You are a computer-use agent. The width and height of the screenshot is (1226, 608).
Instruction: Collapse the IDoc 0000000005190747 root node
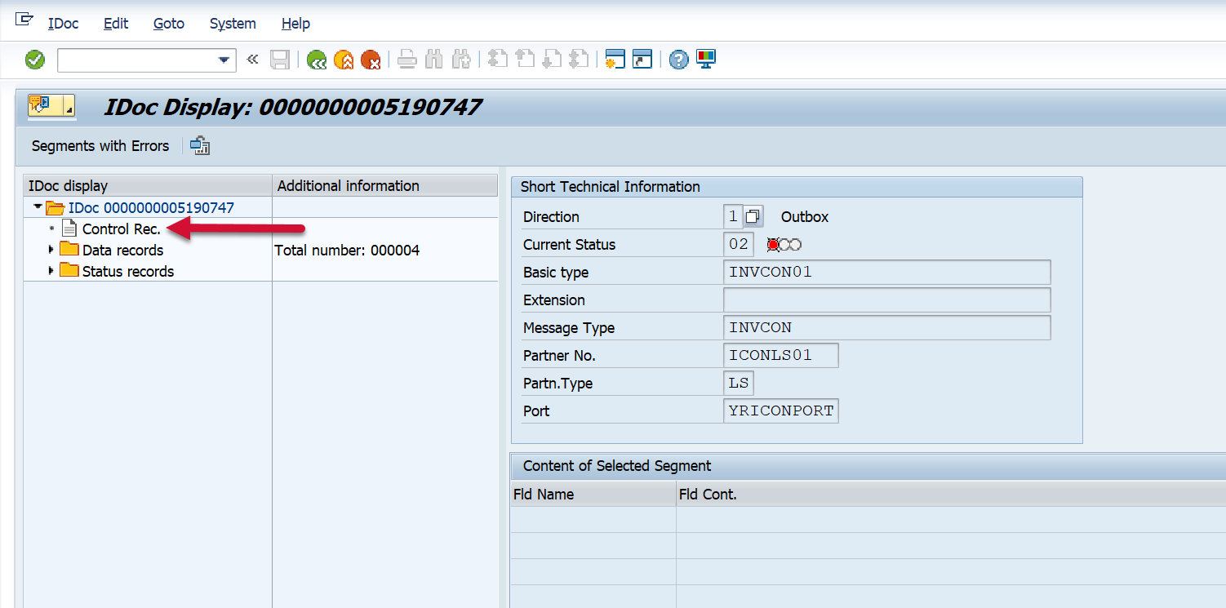(x=38, y=207)
